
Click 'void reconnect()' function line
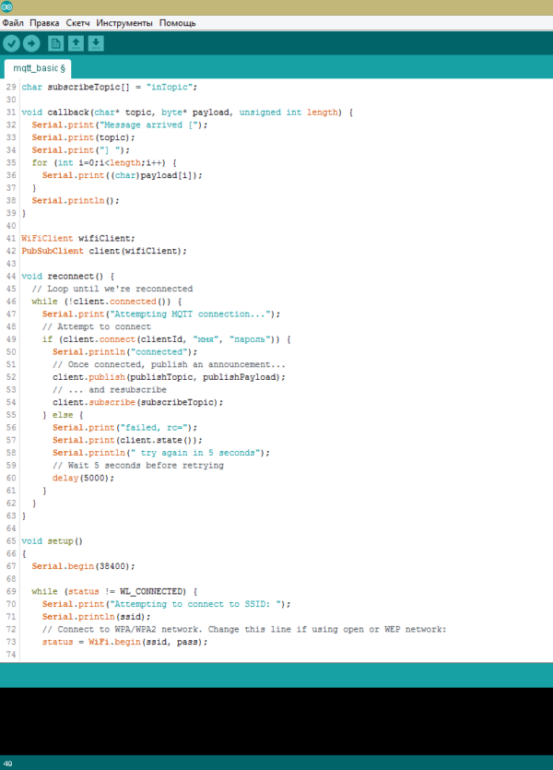(67, 276)
